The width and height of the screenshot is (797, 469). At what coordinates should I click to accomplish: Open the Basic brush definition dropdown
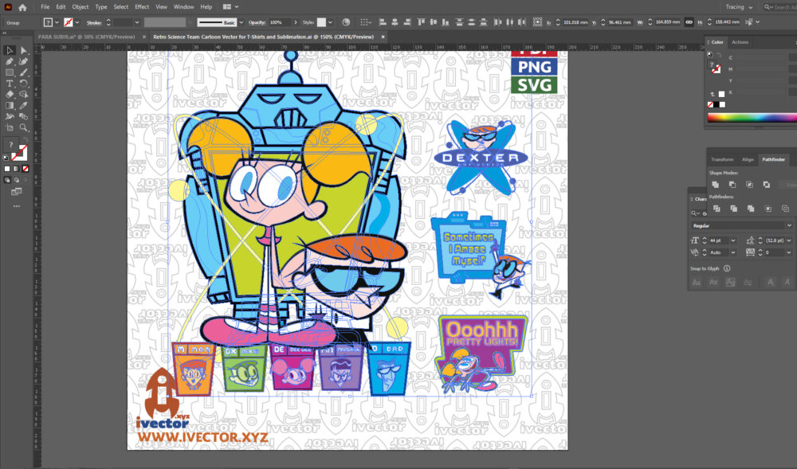[x=241, y=22]
